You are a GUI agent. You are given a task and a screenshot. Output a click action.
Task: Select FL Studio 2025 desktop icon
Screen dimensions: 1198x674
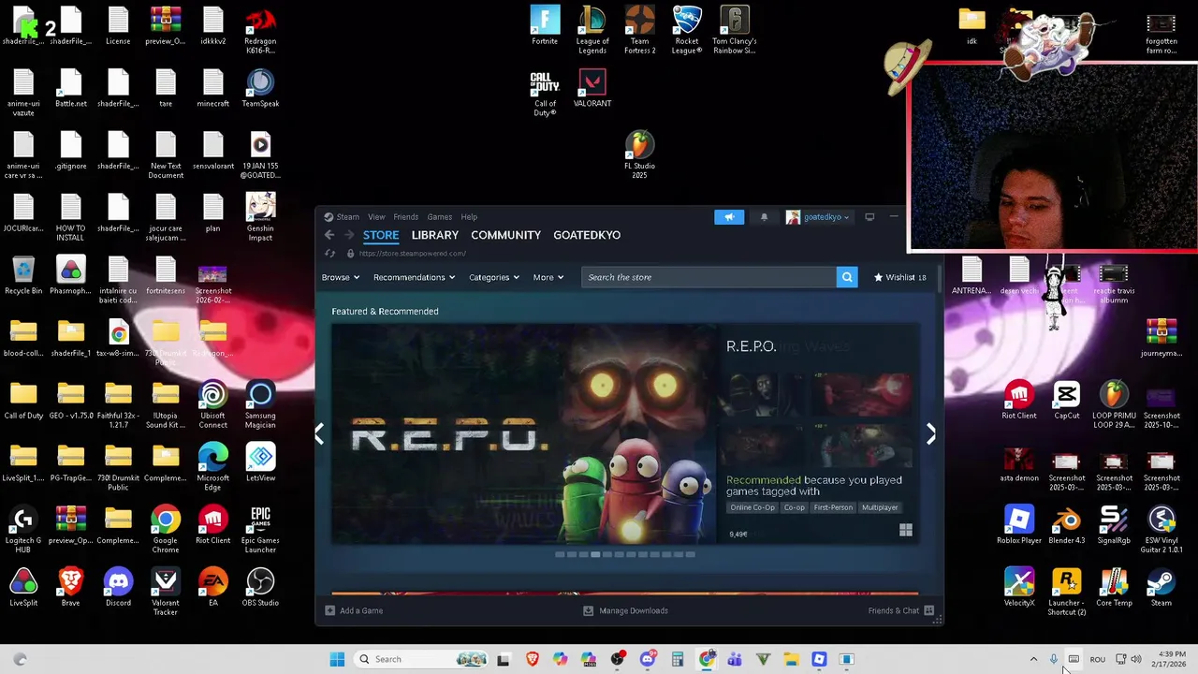click(639, 155)
